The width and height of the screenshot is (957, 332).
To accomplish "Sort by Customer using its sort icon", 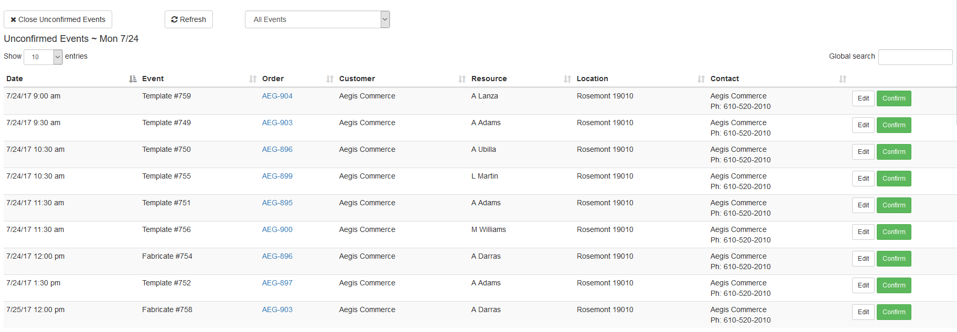I will pos(462,79).
